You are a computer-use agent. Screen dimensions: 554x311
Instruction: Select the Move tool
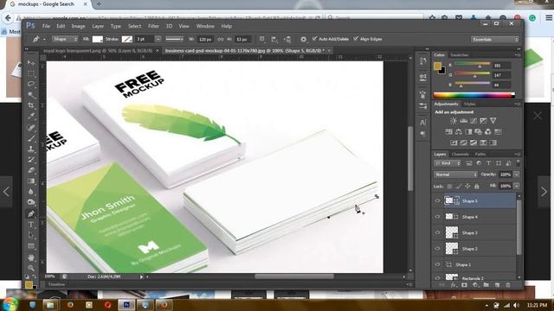point(31,63)
